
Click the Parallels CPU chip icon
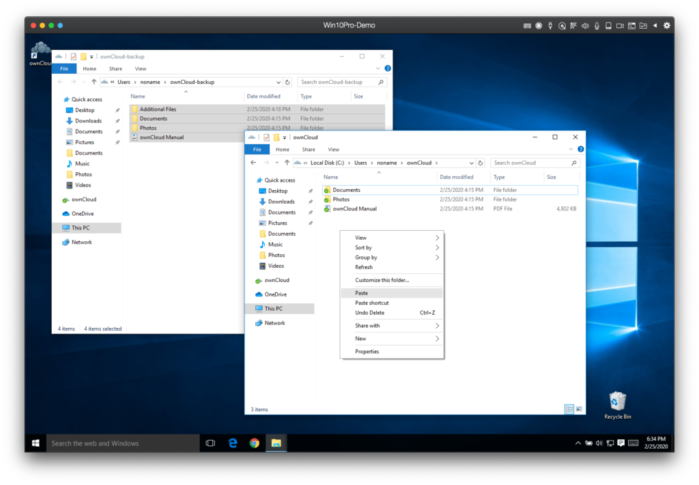(539, 25)
